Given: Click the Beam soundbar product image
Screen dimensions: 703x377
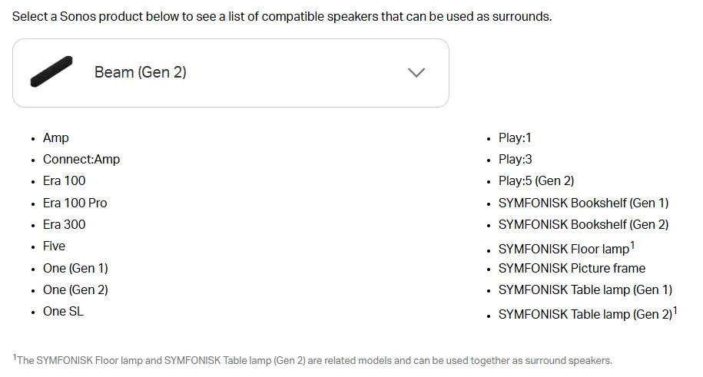Looking at the screenshot, I should [51, 71].
